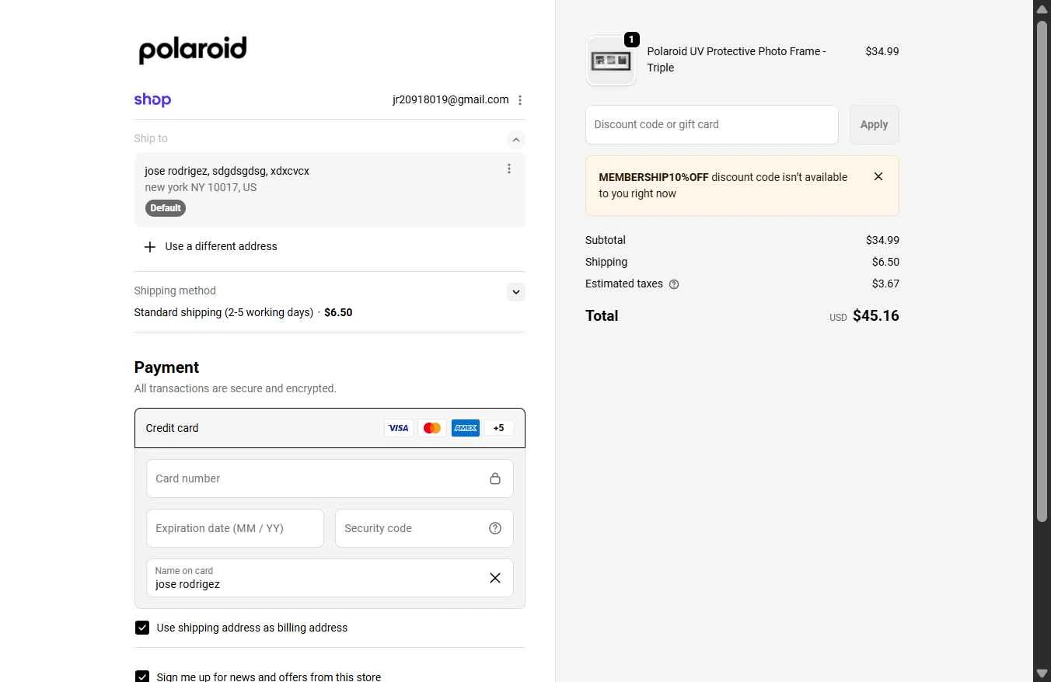Toggle Sign me up for news checkbox
The height and width of the screenshot is (682, 1051).
(x=142, y=677)
